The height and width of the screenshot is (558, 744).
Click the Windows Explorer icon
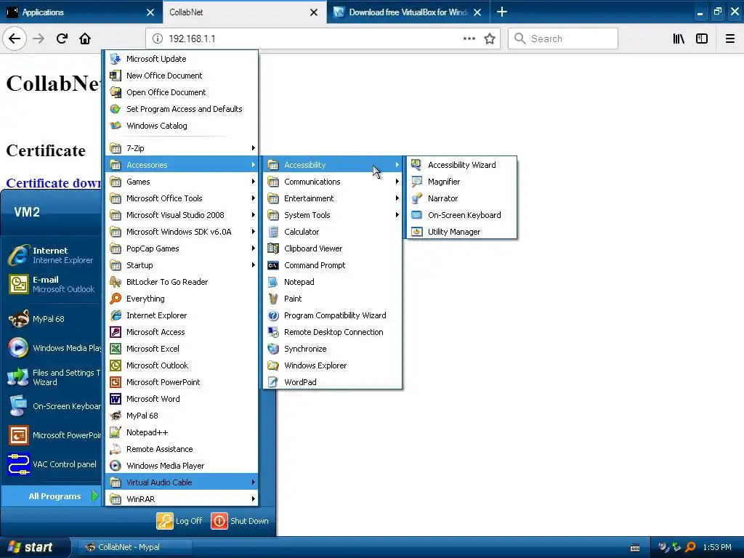click(273, 365)
